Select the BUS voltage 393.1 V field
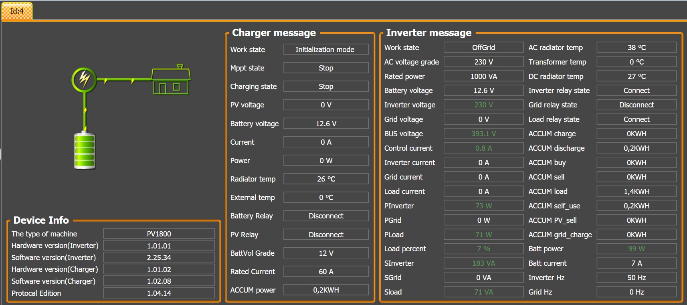687x305 pixels. click(x=483, y=134)
